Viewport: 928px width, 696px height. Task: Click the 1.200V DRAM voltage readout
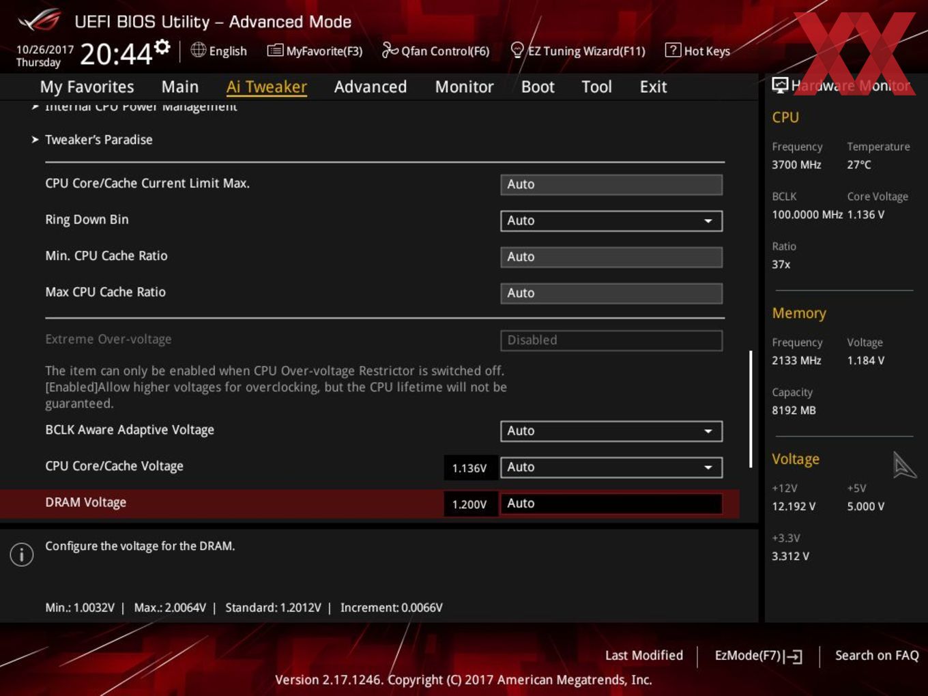469,504
